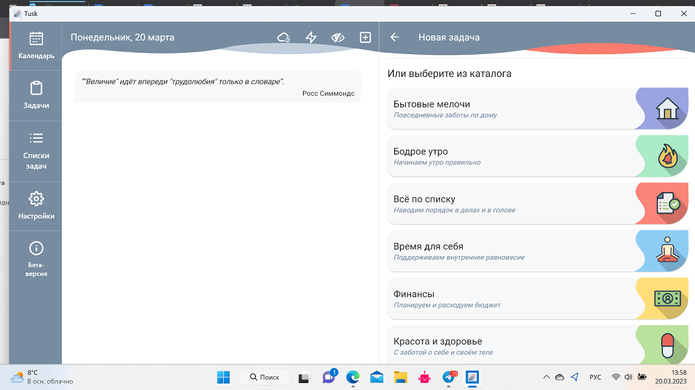Click the banknote icon for Финансы
Image resolution: width=695 pixels, height=390 pixels.
tap(667, 298)
